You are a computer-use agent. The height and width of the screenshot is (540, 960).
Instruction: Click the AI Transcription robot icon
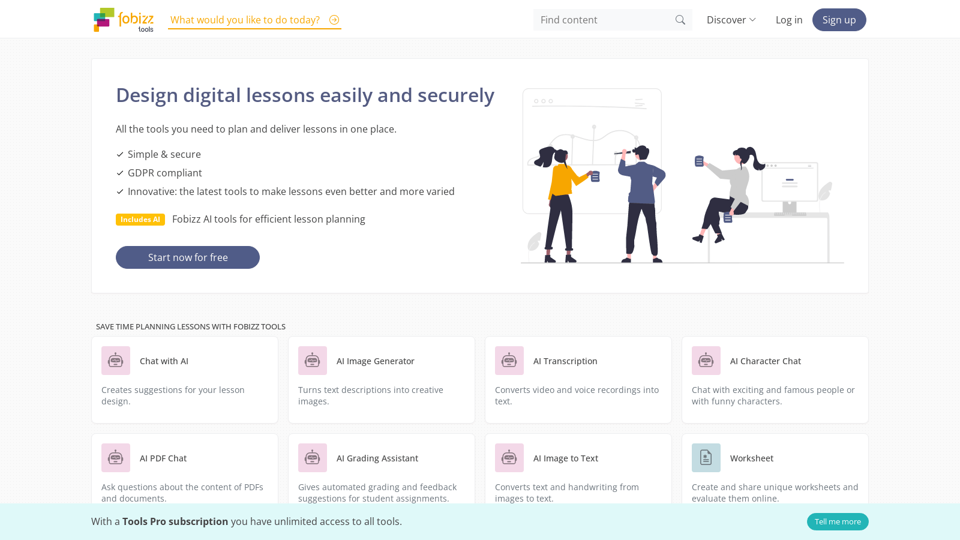tap(509, 361)
